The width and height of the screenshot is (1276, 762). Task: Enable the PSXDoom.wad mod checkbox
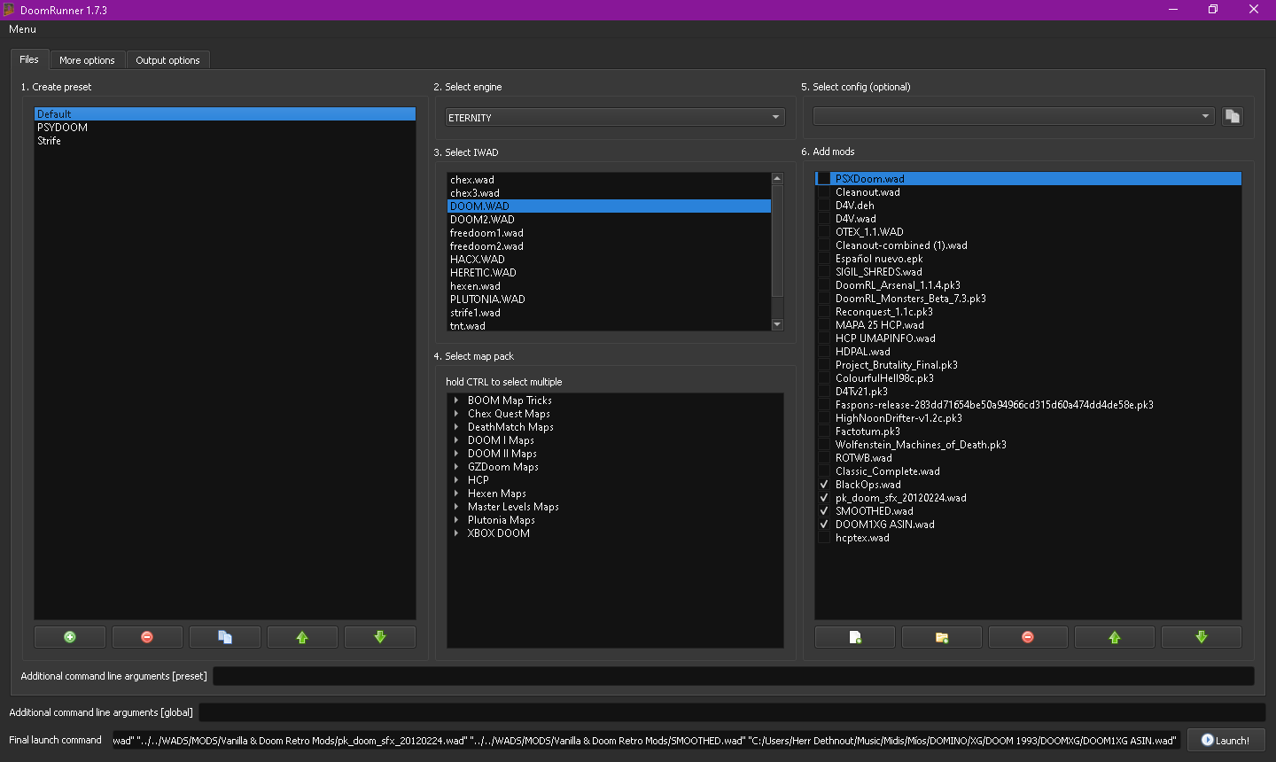point(824,179)
